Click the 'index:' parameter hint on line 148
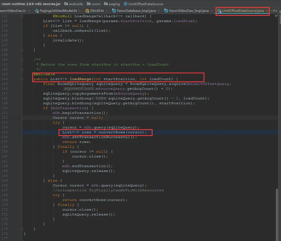The height and width of the screenshot is (241, 281). [101, 98]
